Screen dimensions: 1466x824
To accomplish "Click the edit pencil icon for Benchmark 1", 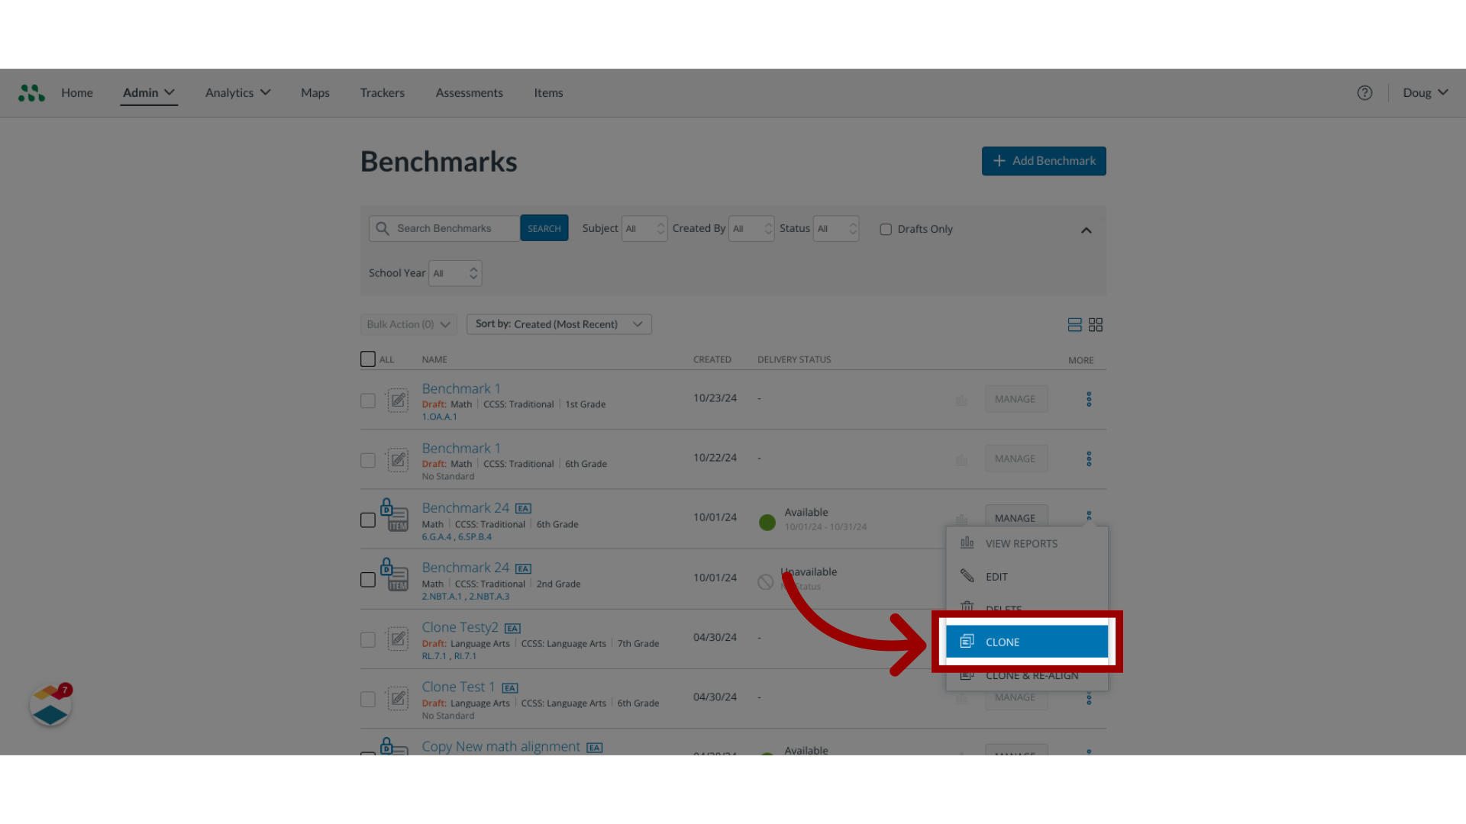I will tap(398, 400).
